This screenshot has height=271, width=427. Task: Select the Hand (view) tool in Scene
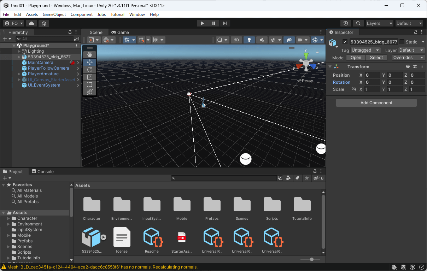(90, 54)
